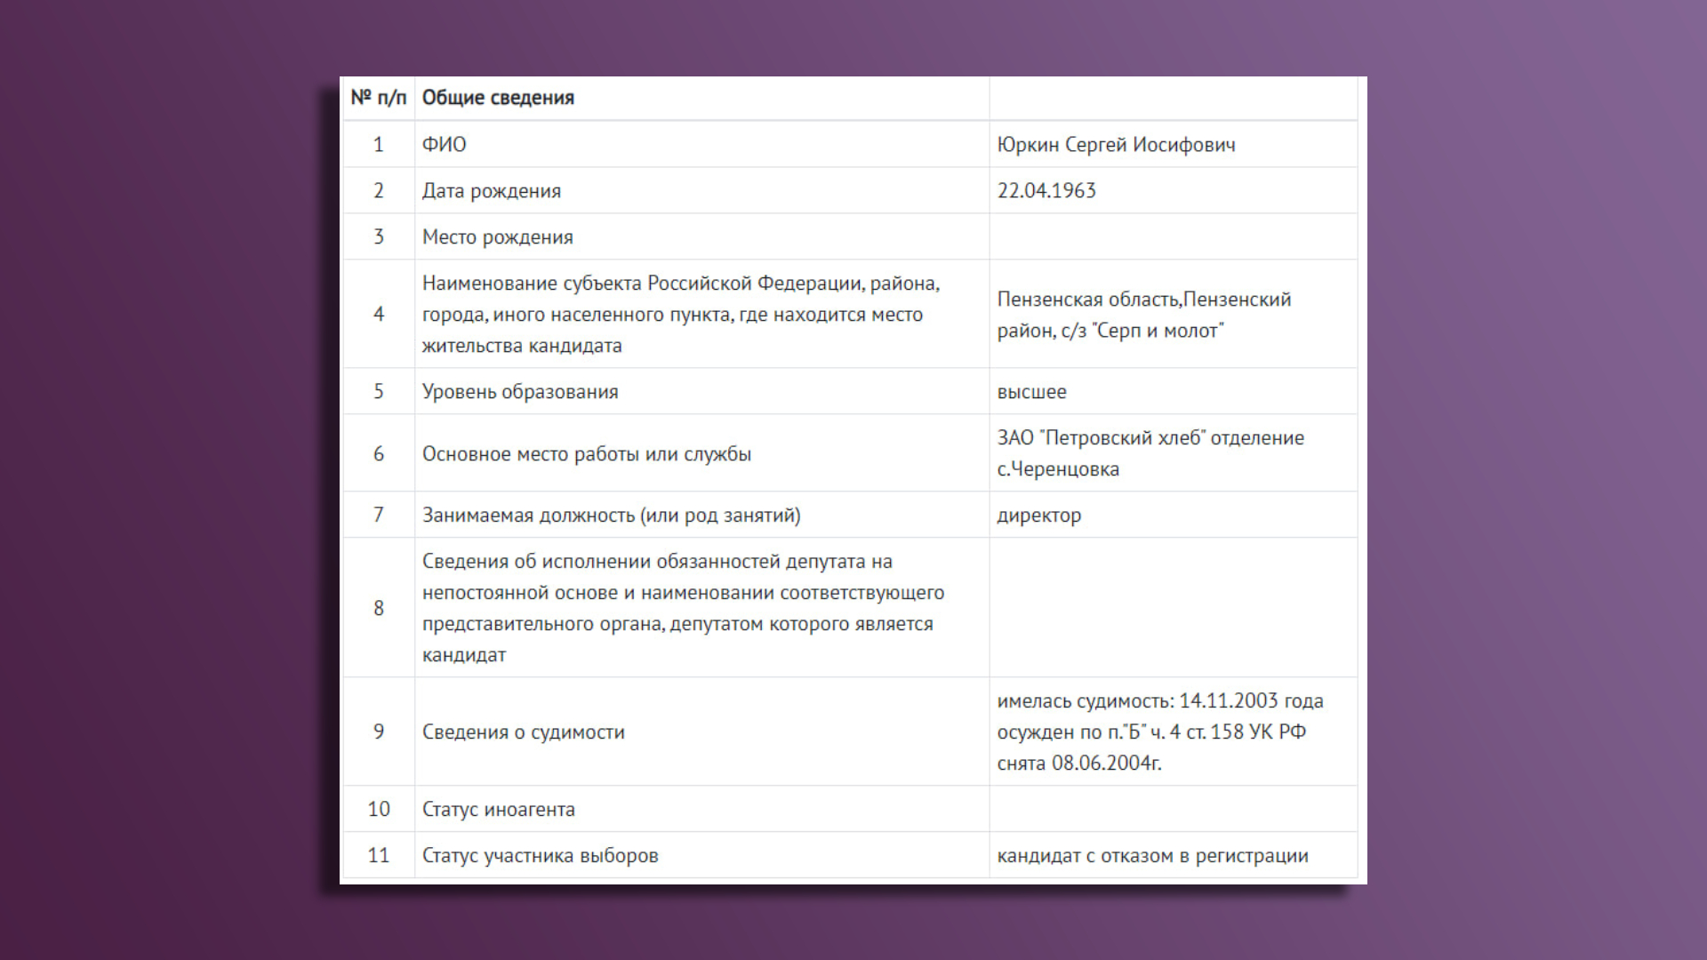This screenshot has width=1707, height=960.
Task: Click the № п/п column header
Action: [x=378, y=98]
